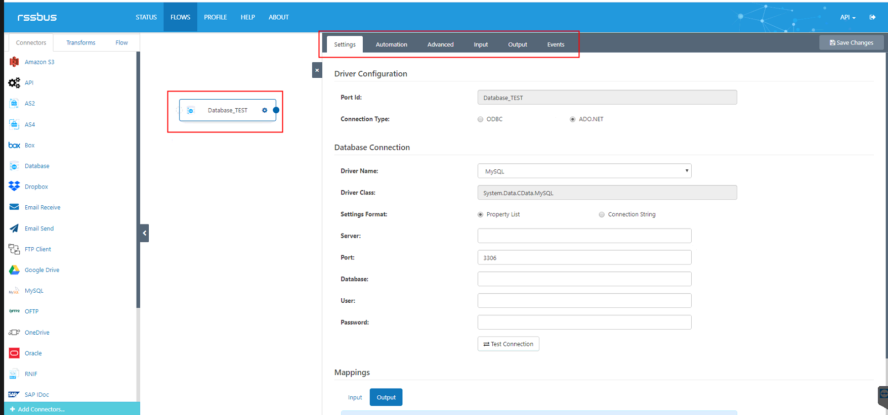The image size is (888, 415).
Task: Select the Advanced tab
Action: pos(441,44)
